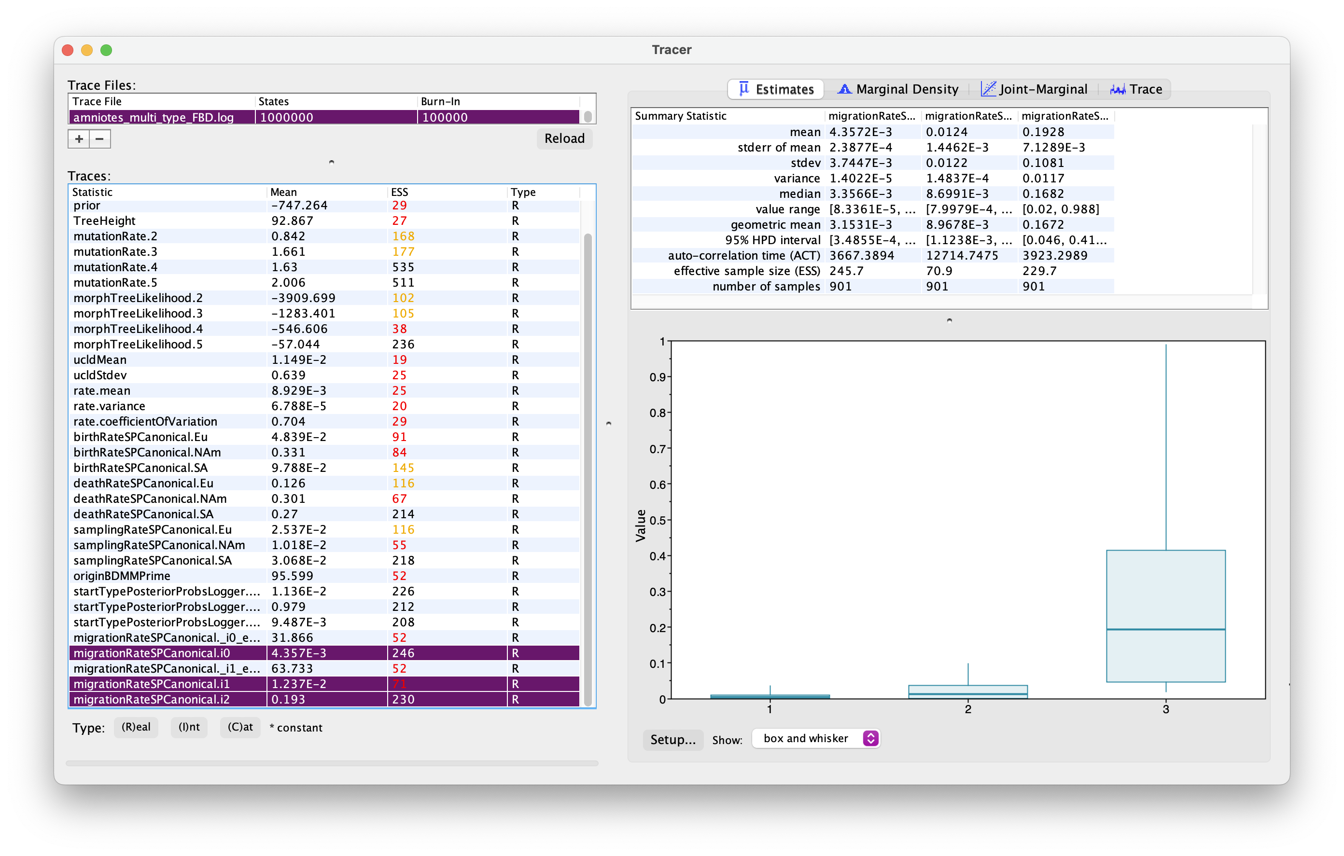Edit the Burn-In value 100000
This screenshot has width=1344, height=856.
498,117
